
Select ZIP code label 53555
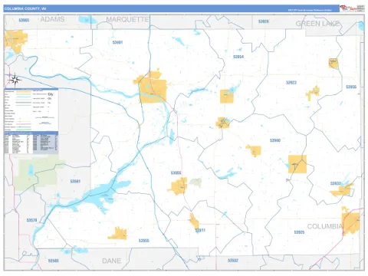pos(144,241)
